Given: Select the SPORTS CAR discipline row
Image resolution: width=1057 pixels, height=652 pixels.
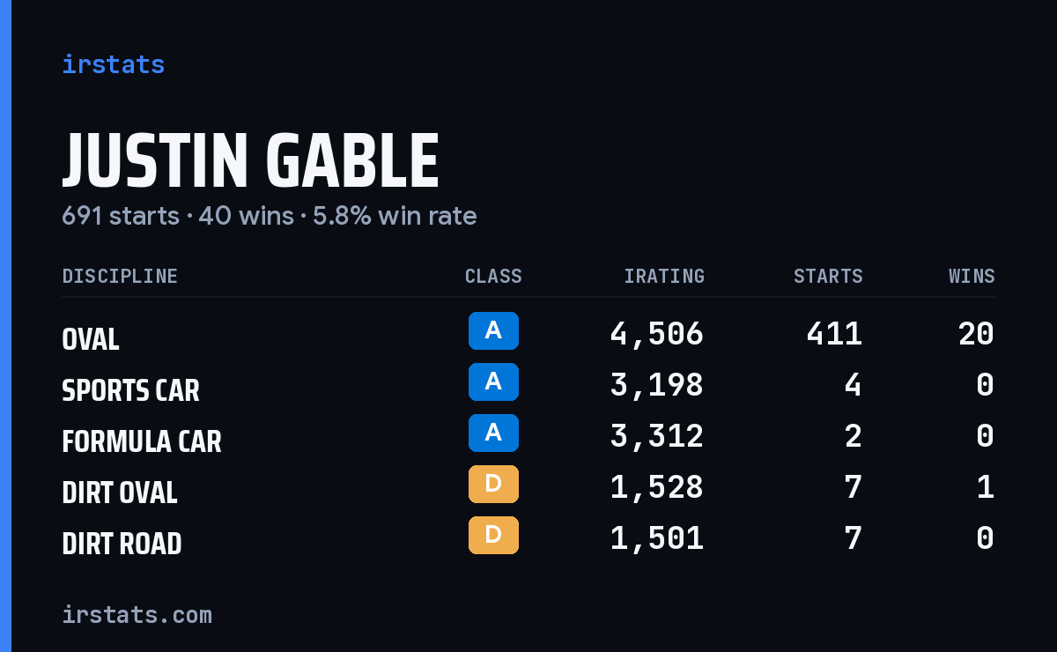Looking at the screenshot, I should pos(528,386).
